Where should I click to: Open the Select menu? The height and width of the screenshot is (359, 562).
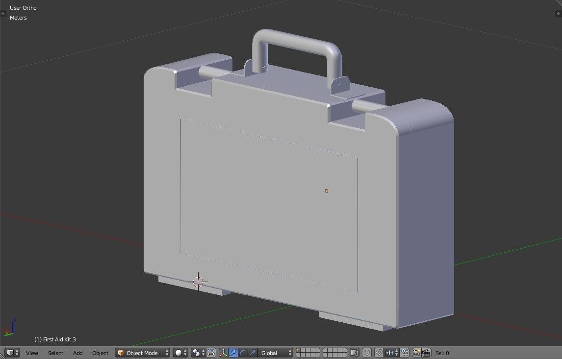55,353
